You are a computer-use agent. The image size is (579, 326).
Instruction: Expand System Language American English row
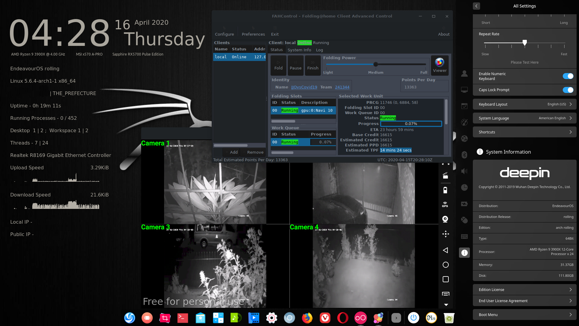pyautogui.click(x=524, y=118)
